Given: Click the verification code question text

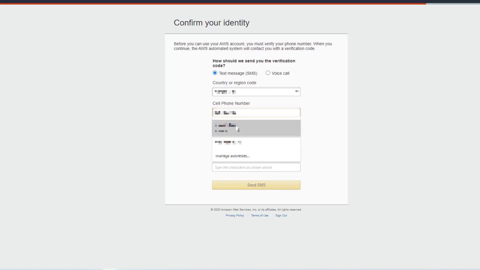Looking at the screenshot, I should [254, 63].
